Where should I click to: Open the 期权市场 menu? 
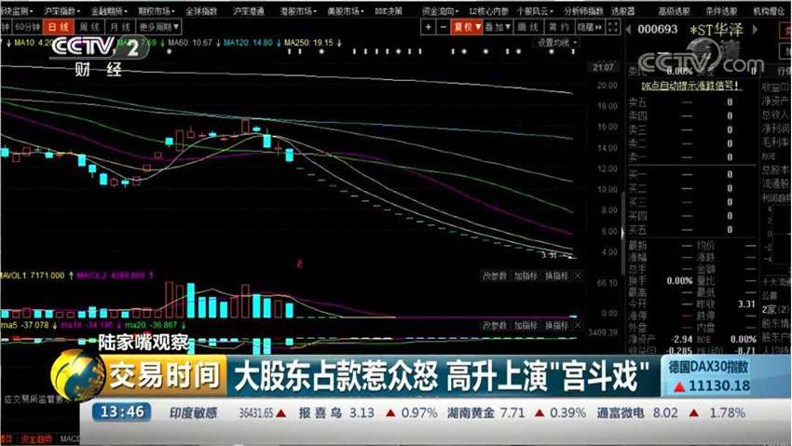pos(157,10)
